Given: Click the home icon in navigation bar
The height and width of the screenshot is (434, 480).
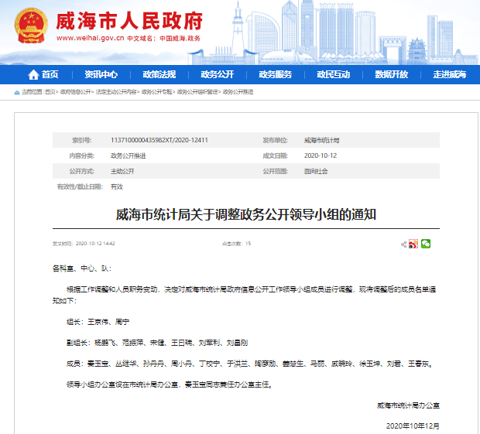Looking at the screenshot, I should [x=33, y=75].
